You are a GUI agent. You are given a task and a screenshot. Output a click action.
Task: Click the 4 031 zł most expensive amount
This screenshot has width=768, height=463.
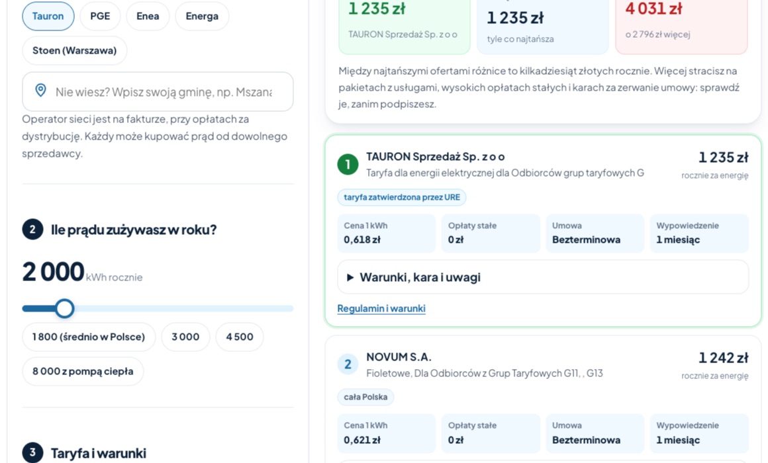point(654,9)
